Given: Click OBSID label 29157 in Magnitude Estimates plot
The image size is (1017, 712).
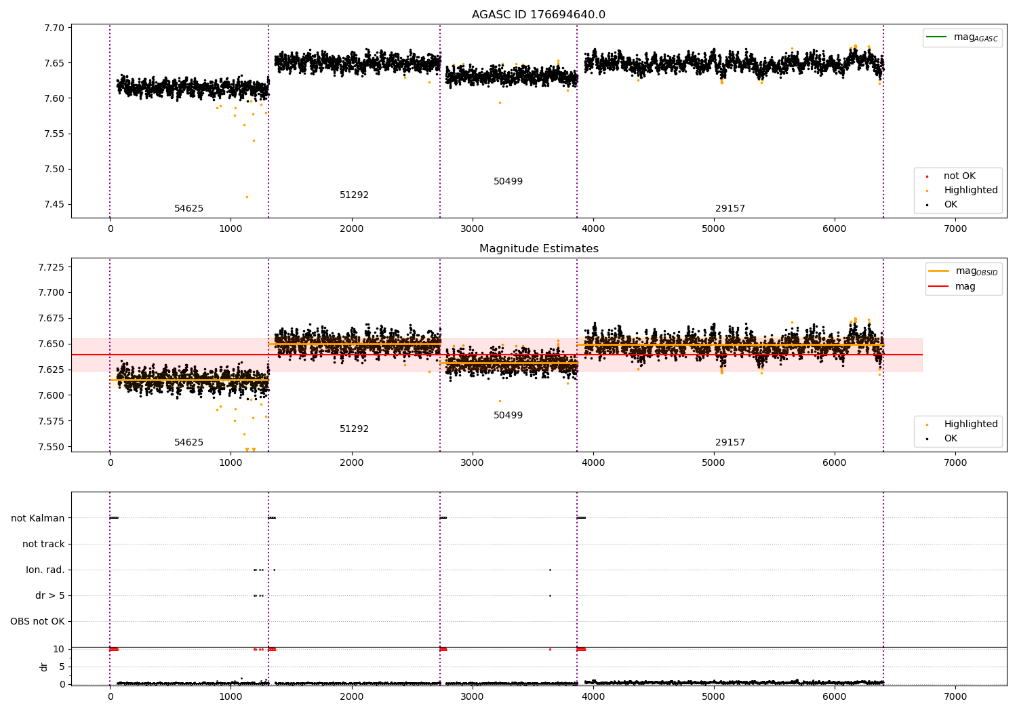Looking at the screenshot, I should tap(730, 443).
